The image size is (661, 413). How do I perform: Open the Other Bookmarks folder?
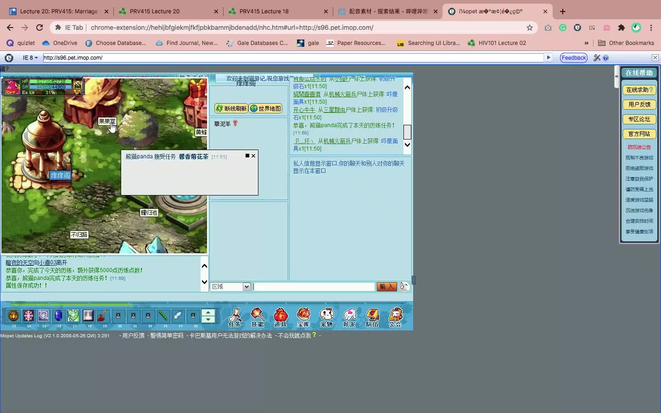point(626,43)
